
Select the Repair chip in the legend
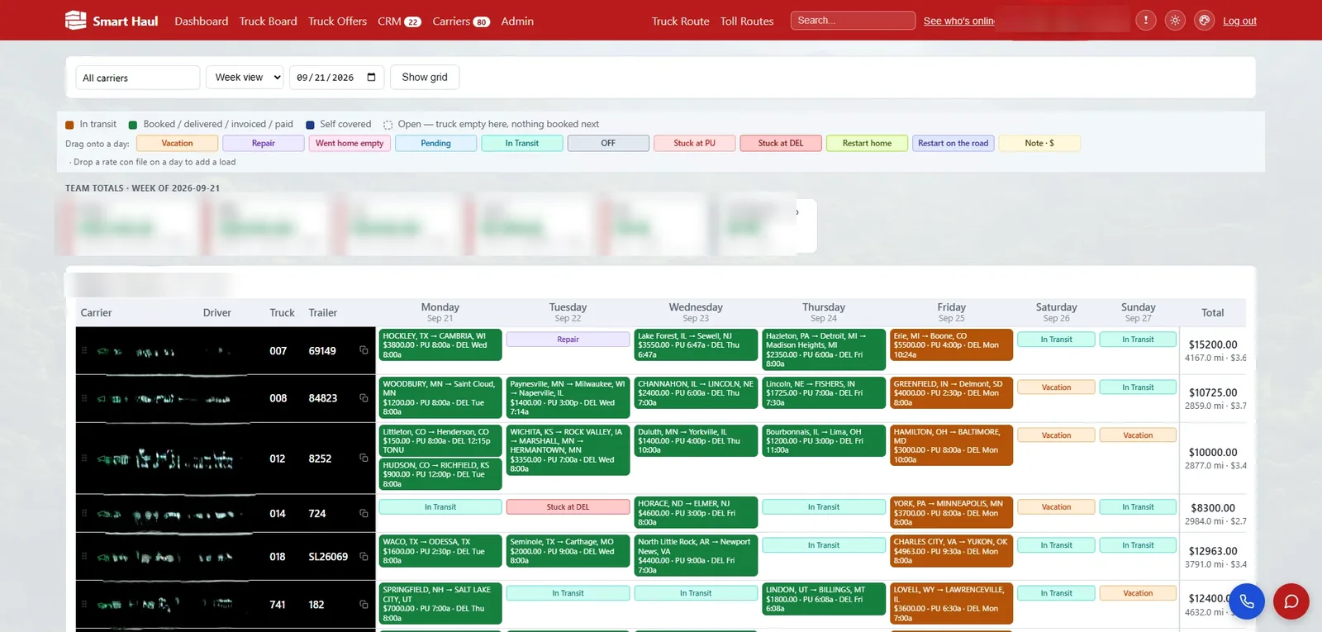coord(264,143)
